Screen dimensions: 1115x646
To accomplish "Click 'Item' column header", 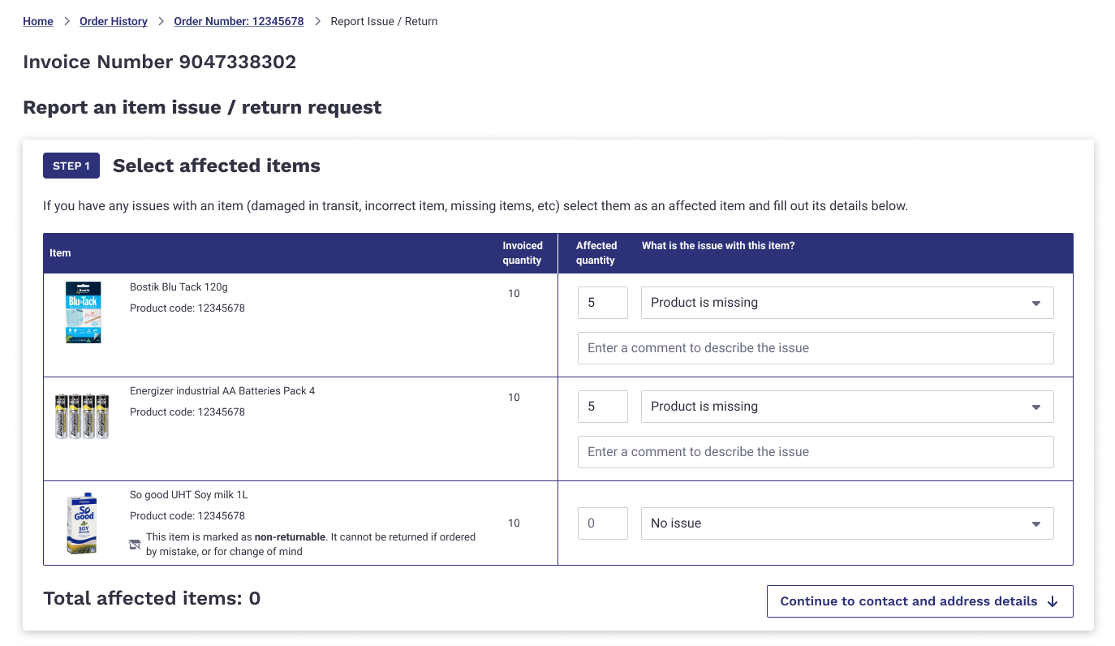I will (x=60, y=253).
